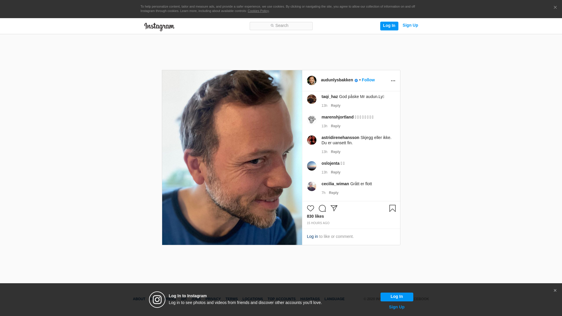
Task: Click the Log In button in header
Action: pyautogui.click(x=389, y=26)
